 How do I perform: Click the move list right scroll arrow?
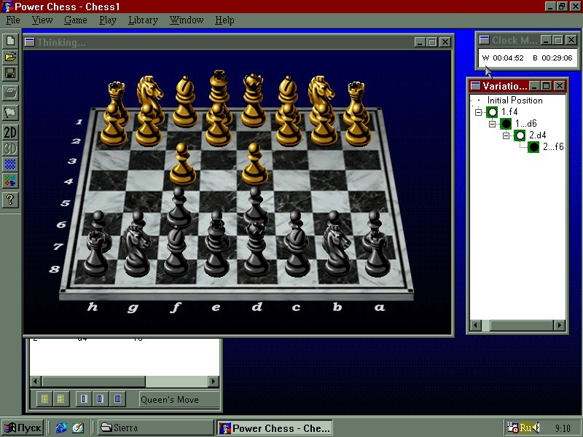[x=214, y=381]
